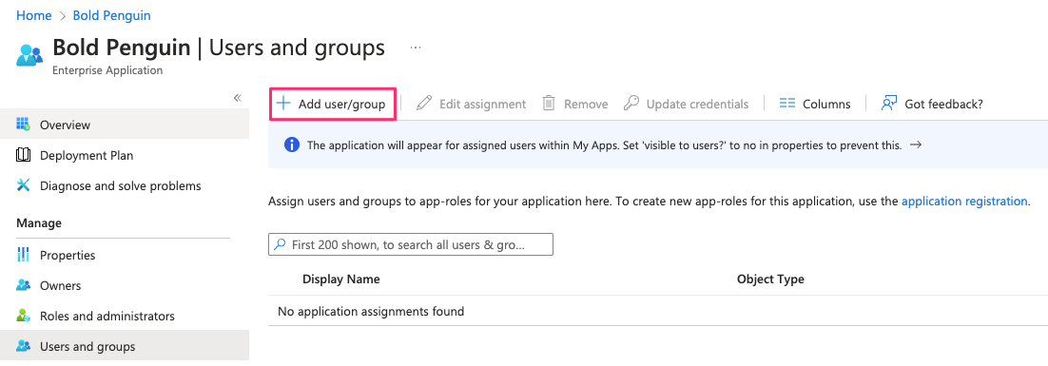The image size is (1048, 366).
Task: Click the Add user/group button label
Action: 341,105
